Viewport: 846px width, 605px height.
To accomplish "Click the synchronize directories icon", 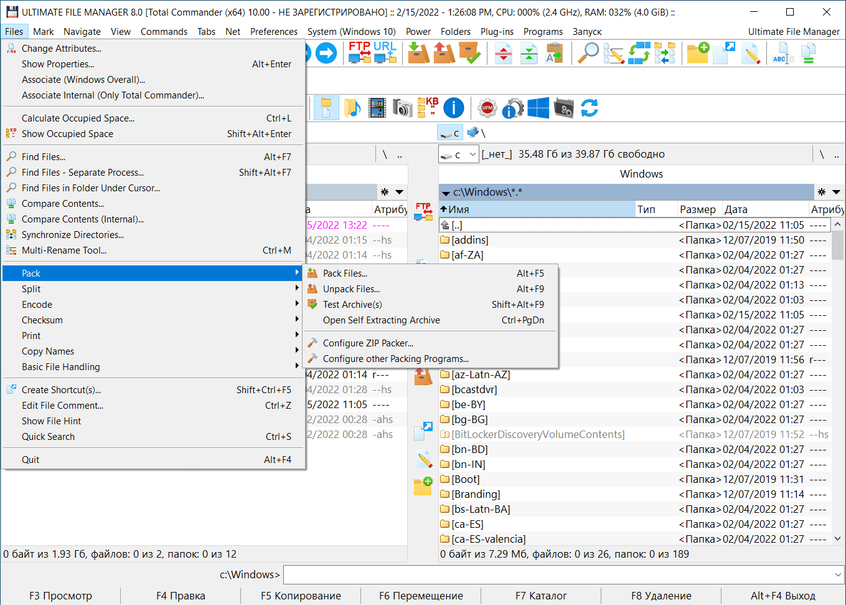I will point(639,54).
